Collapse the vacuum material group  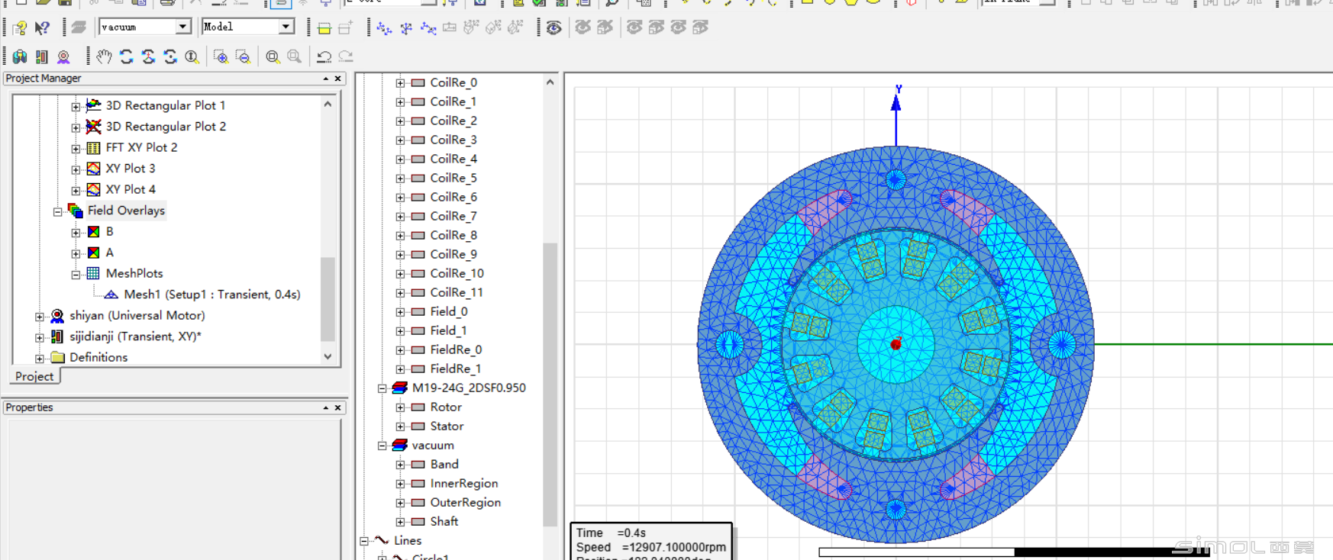point(382,446)
